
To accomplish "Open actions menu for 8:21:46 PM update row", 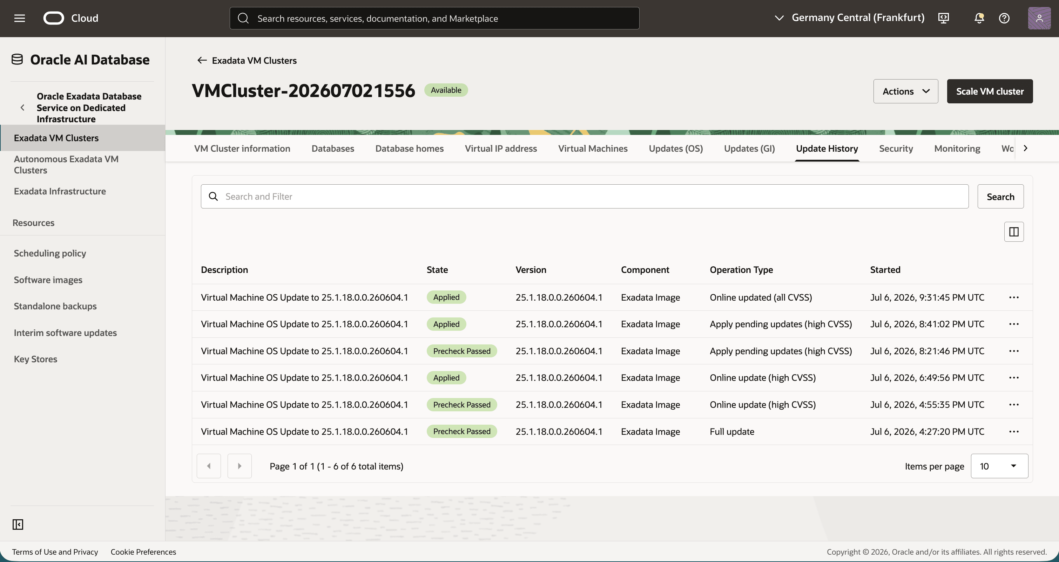I will click(1014, 351).
